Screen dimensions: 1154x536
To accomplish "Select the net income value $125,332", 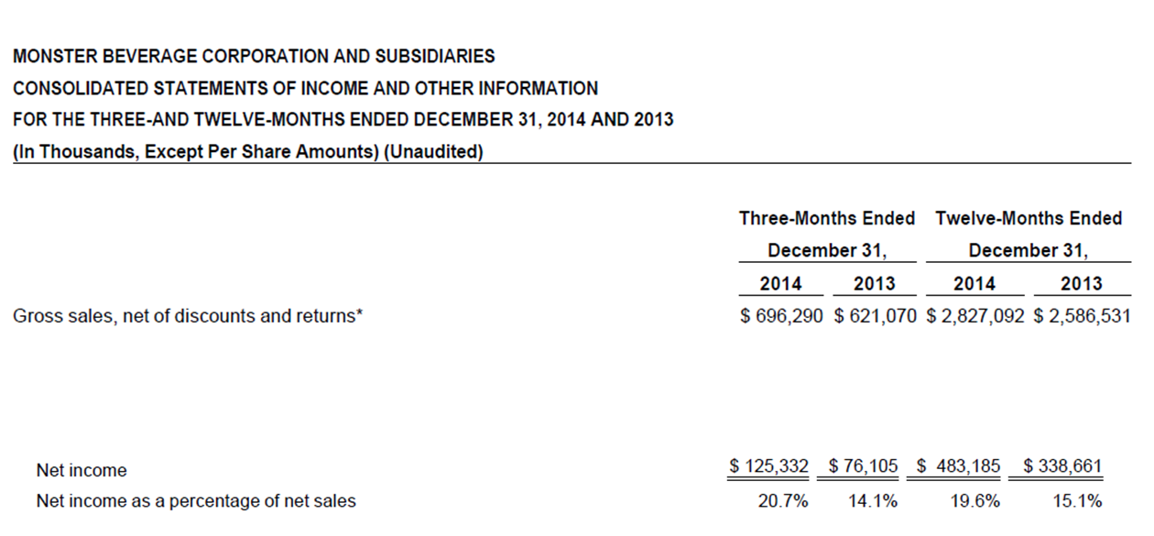I will click(x=768, y=466).
